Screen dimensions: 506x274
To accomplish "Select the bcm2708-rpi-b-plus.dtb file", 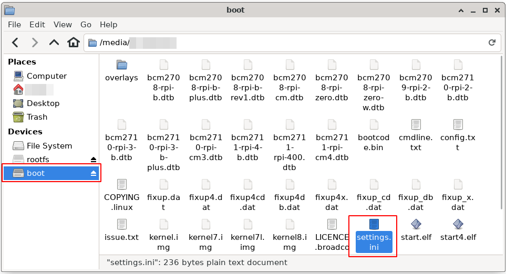I will tap(205, 81).
